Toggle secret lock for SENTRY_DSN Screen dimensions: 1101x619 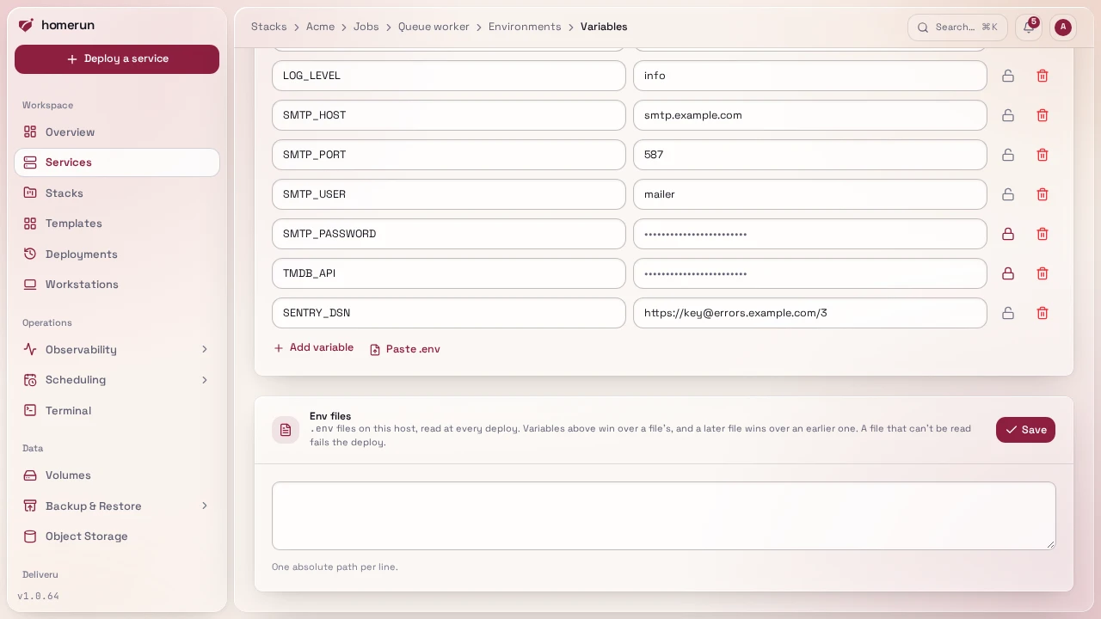point(1008,313)
